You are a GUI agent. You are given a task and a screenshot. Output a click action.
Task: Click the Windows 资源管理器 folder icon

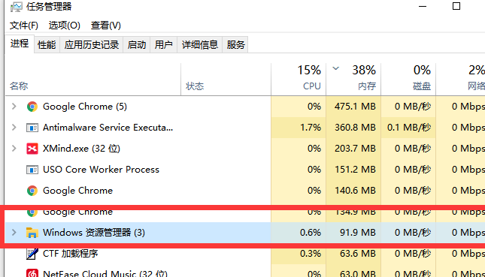32,233
